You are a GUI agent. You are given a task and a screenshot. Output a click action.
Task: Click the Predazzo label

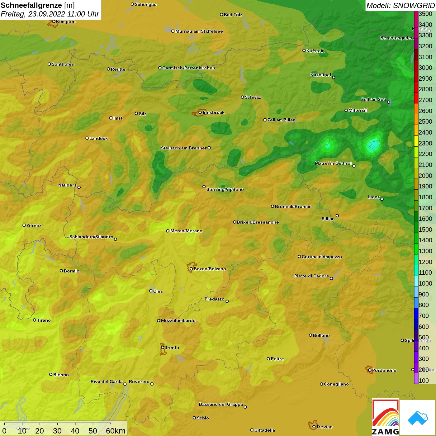point(215,299)
